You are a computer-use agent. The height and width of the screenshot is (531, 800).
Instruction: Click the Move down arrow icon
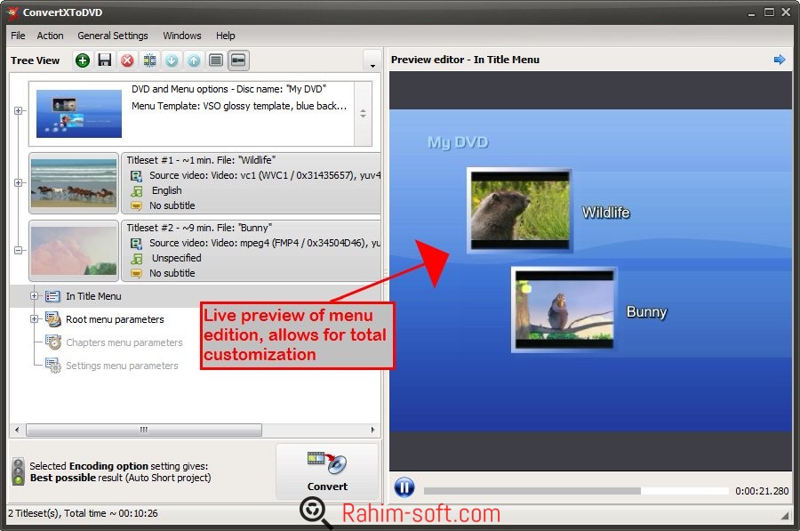tap(172, 60)
